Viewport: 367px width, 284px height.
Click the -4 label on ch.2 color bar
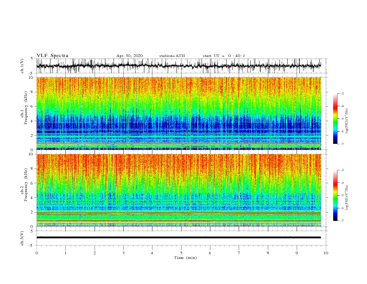pyautogui.click(x=342, y=183)
